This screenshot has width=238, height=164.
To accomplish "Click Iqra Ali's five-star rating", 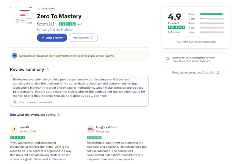I will click(x=18, y=138).
